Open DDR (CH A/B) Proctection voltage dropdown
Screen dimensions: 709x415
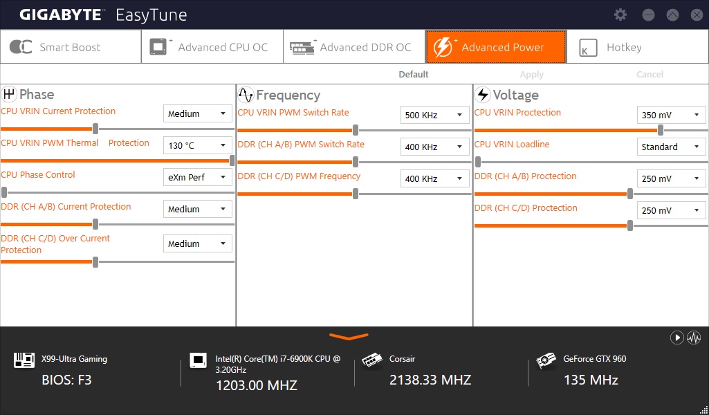pyautogui.click(x=672, y=178)
